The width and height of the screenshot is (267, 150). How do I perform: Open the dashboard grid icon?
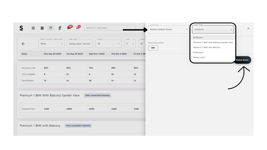pyautogui.click(x=33, y=28)
